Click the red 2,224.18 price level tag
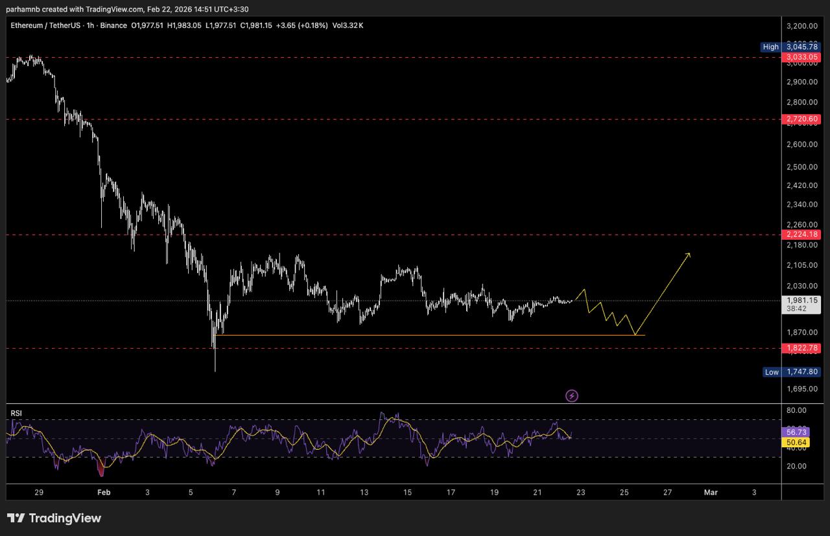 coord(802,234)
